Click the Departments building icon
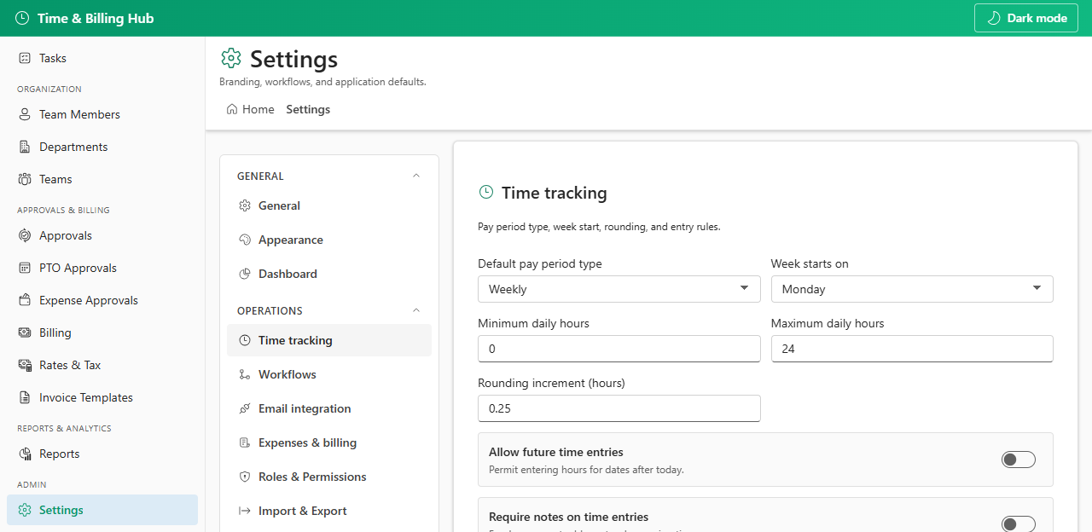This screenshot has width=1092, height=532. (x=25, y=147)
